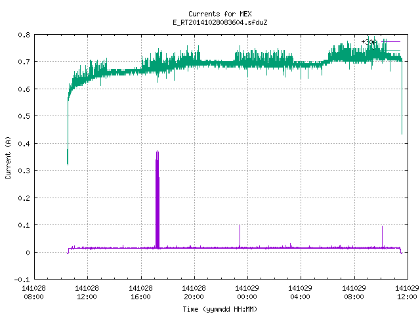This screenshot has height=315, width=420.
Task: Click the "+30A" legend label
Action: coord(369,42)
